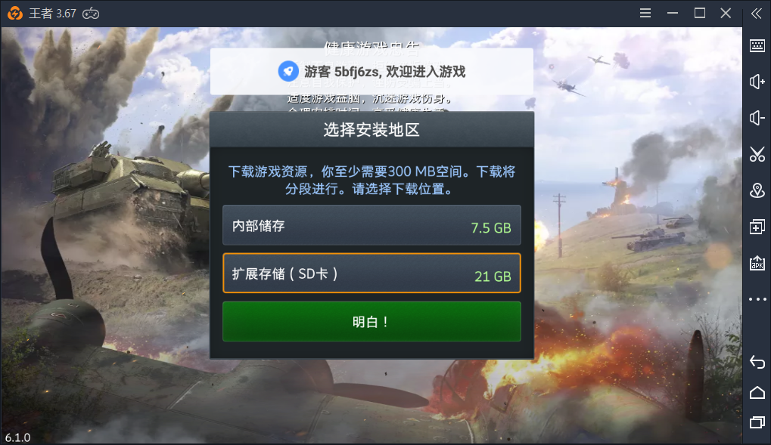Decrease volume with the speaker minus icon

(x=757, y=118)
